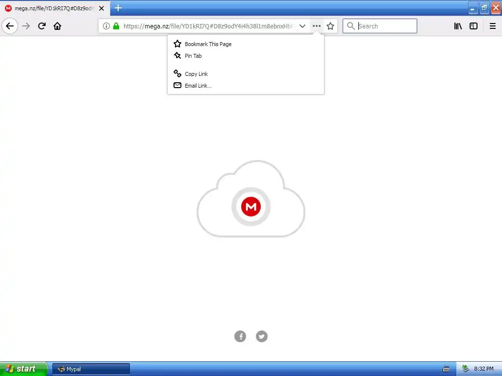Open the home page

click(57, 26)
